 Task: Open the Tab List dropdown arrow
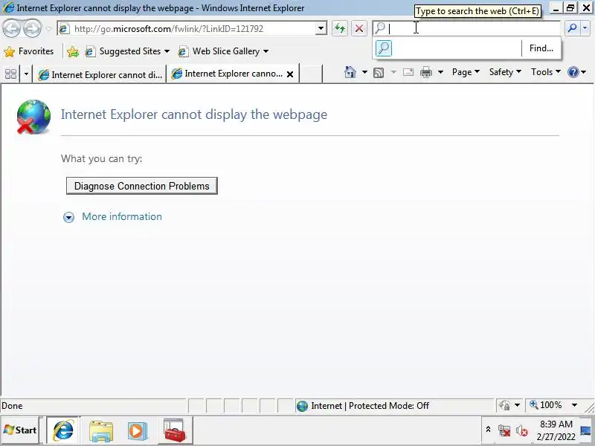click(26, 74)
